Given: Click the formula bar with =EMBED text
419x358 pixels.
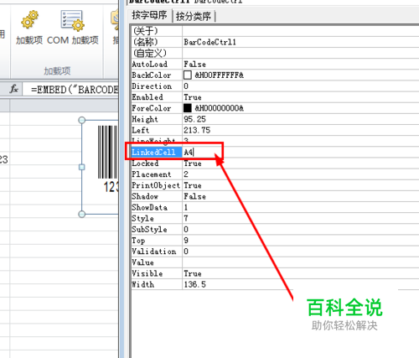Looking at the screenshot, I should [70, 90].
